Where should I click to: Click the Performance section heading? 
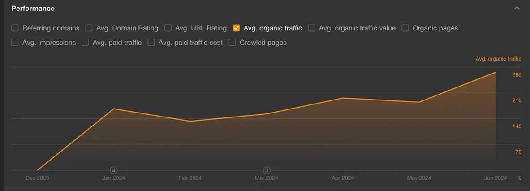click(x=33, y=9)
